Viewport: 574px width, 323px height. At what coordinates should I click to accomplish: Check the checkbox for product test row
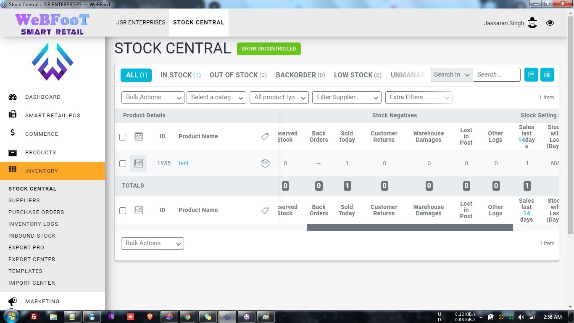click(123, 164)
